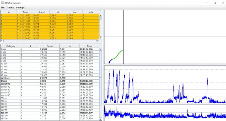This screenshot has width=226, height=121.
Task: Click the sats column header
Action: point(91,12)
